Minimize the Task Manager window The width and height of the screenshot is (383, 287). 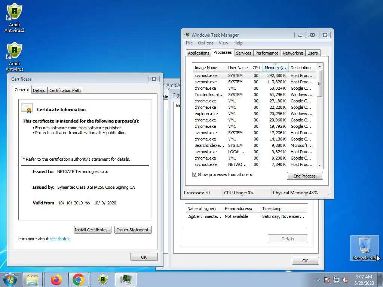(x=300, y=35)
